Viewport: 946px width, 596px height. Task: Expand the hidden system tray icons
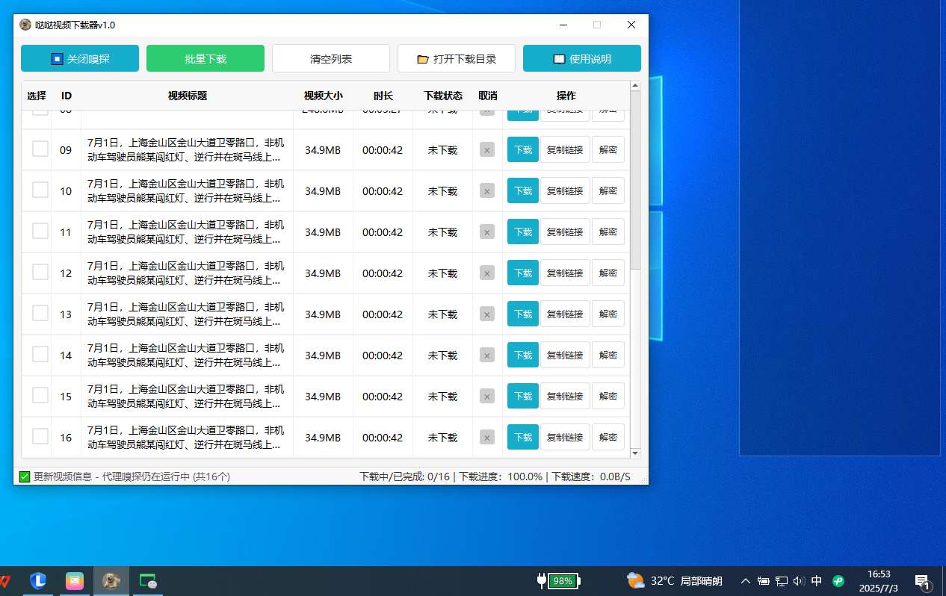pos(745,580)
